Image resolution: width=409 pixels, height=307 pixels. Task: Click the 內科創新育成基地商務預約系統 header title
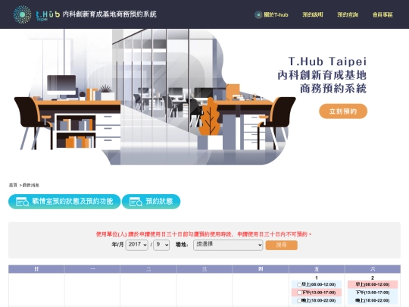tap(110, 14)
